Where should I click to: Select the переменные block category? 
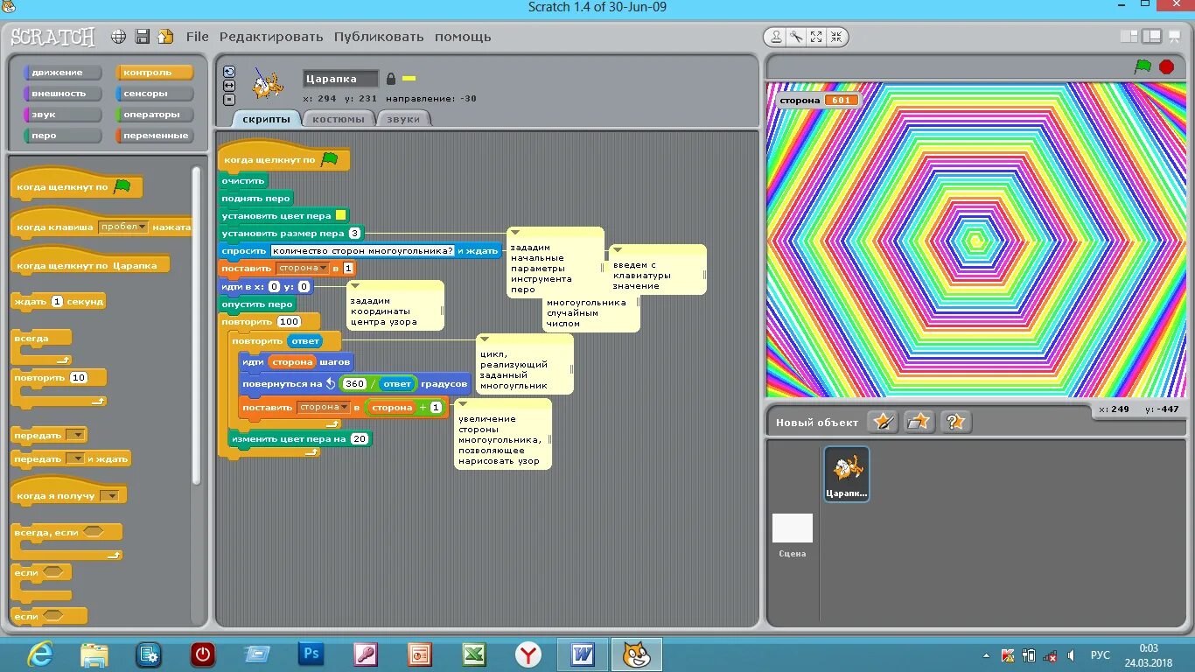(154, 136)
